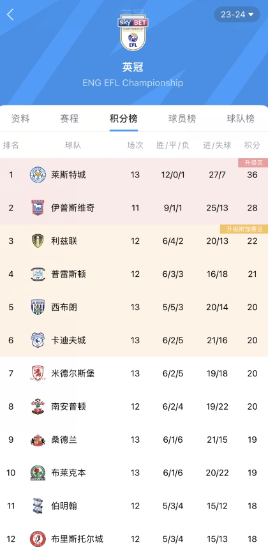
Task: Open the 球员榜 tab
Action: tap(182, 119)
